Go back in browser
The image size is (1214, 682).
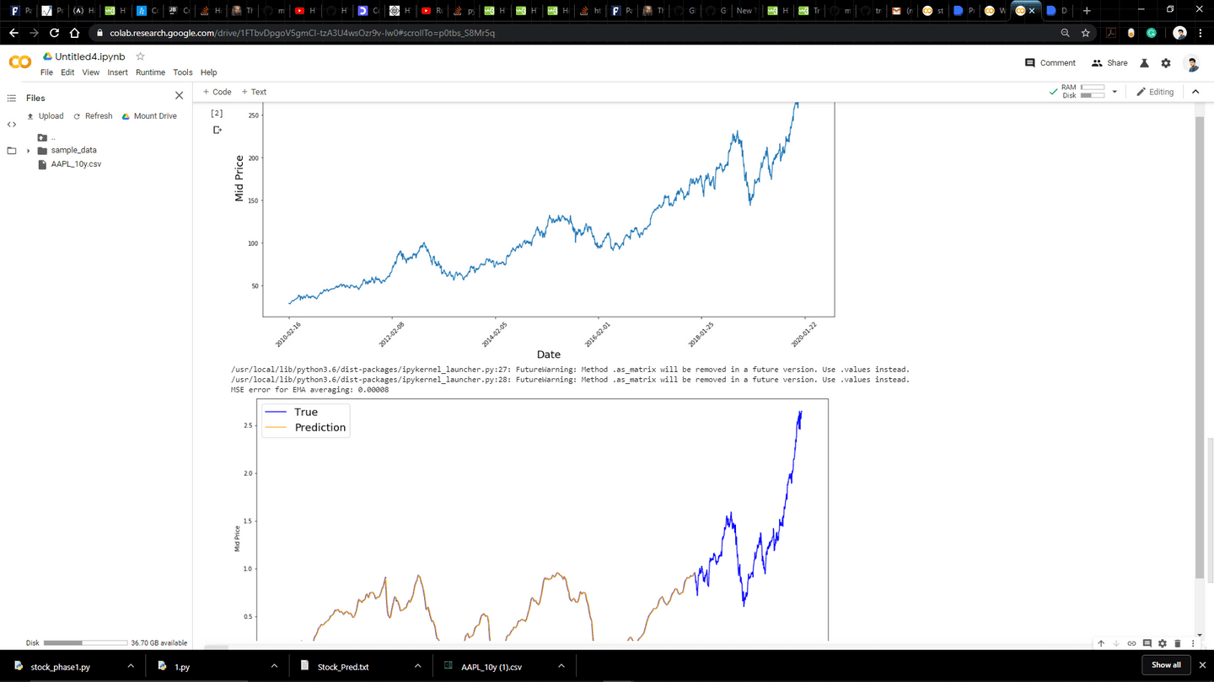(x=13, y=33)
